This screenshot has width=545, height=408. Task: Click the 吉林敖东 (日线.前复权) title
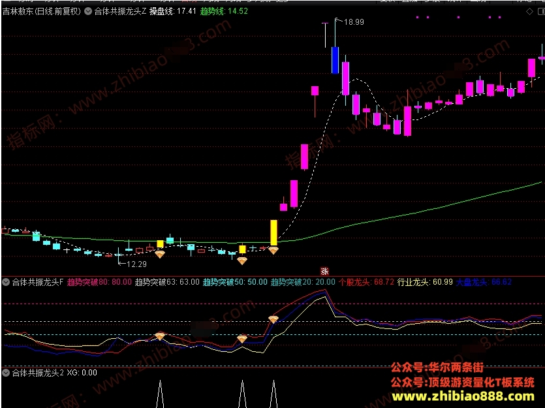tap(42, 11)
